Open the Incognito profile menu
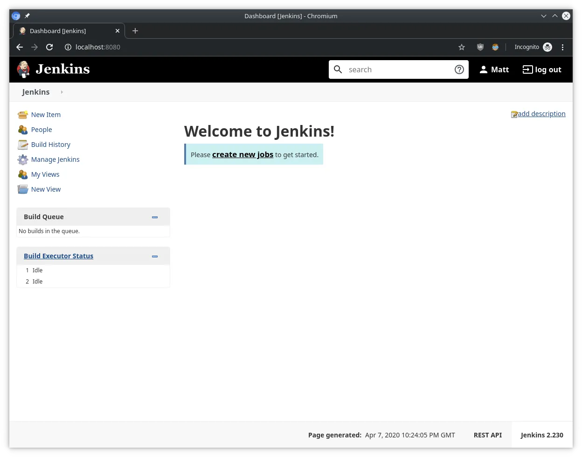582x457 pixels. tap(533, 47)
